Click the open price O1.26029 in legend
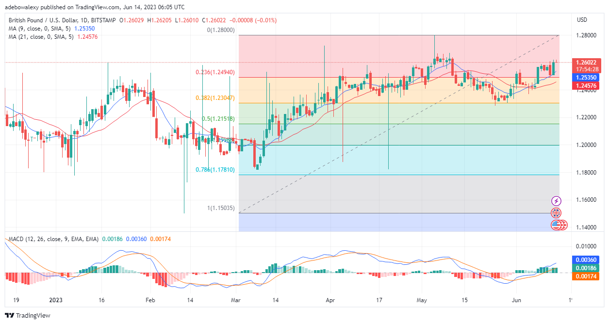Viewport: 609px width, 324px height. tap(132, 20)
